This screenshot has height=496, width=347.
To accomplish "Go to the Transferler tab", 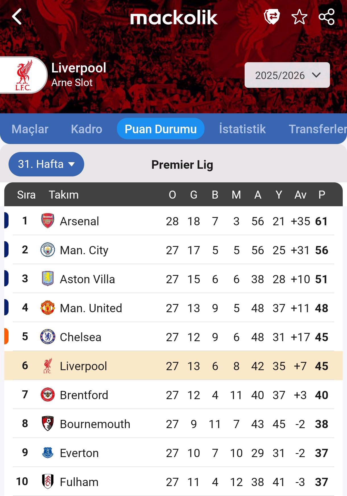I will click(317, 129).
